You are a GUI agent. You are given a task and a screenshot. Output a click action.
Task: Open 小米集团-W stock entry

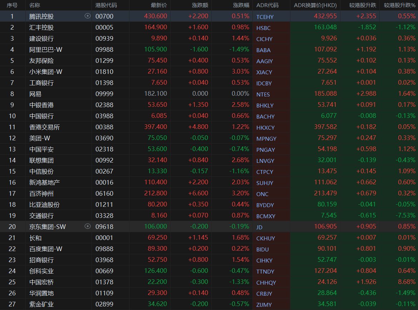(x=209, y=72)
